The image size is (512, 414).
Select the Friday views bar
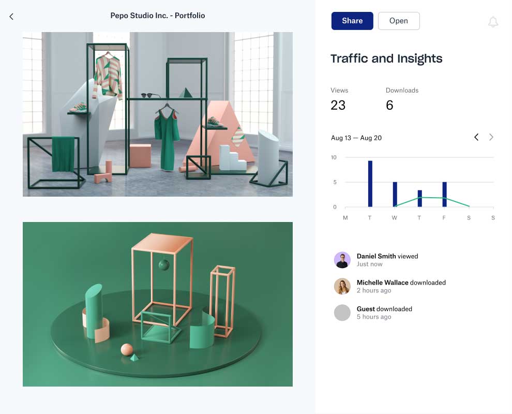coord(444,194)
